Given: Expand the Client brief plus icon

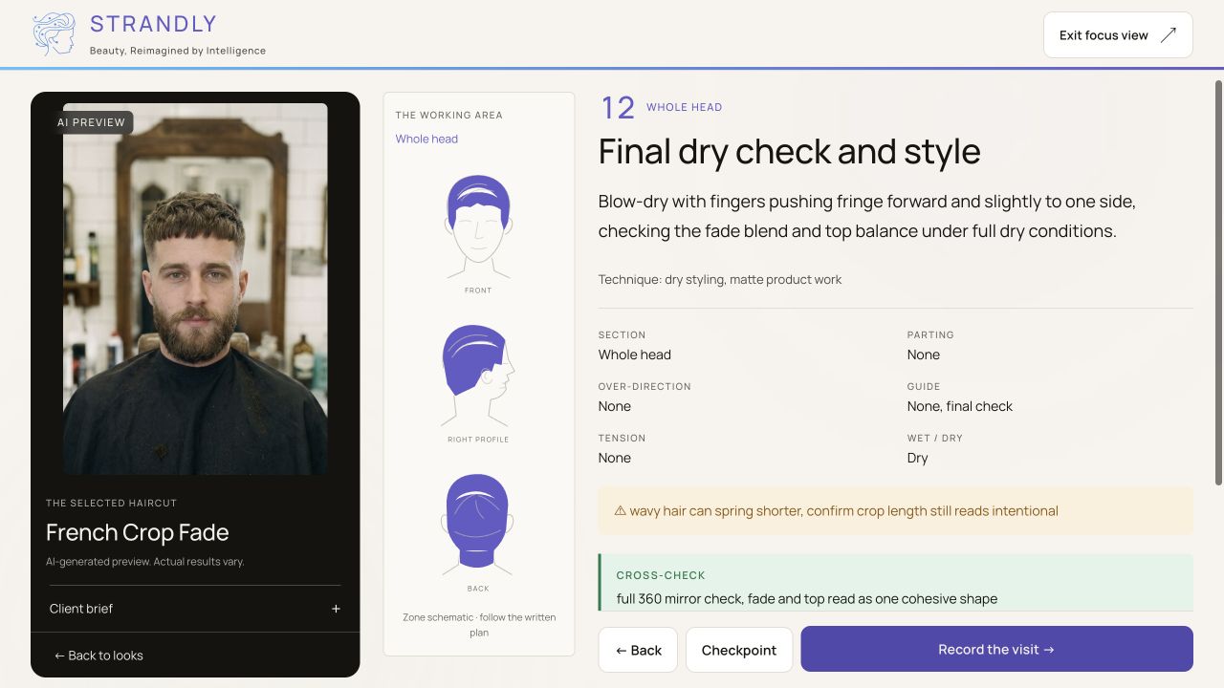Looking at the screenshot, I should click(336, 609).
